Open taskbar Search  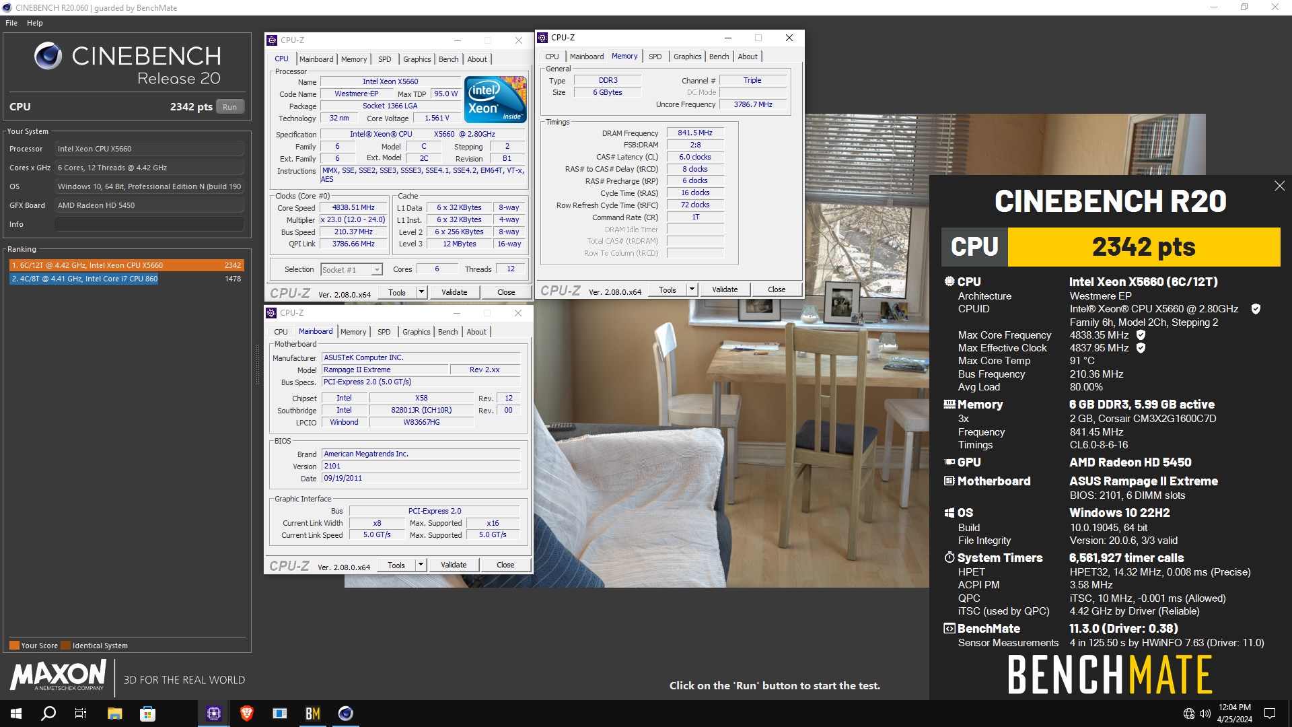48,714
